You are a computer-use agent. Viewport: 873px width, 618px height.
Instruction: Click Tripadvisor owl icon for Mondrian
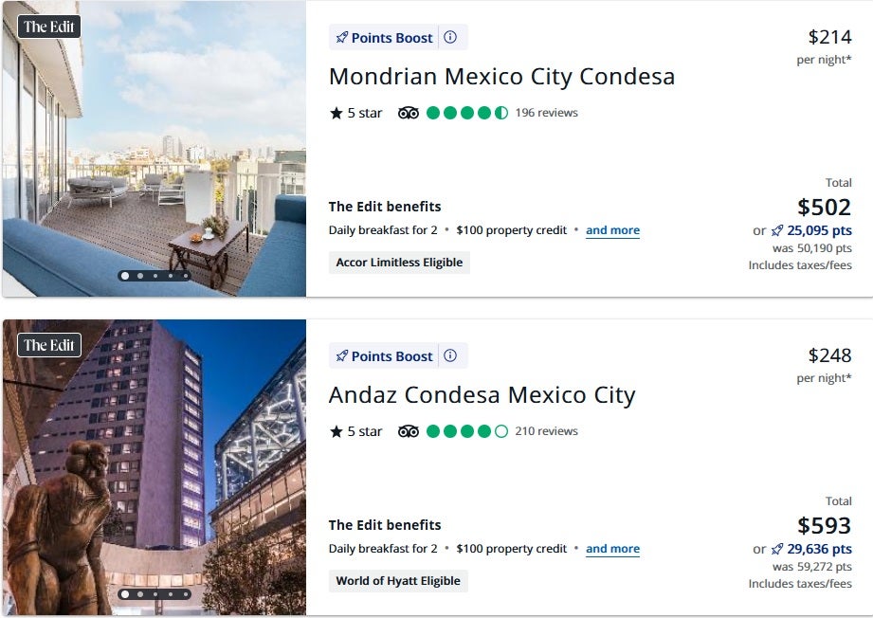tap(409, 113)
